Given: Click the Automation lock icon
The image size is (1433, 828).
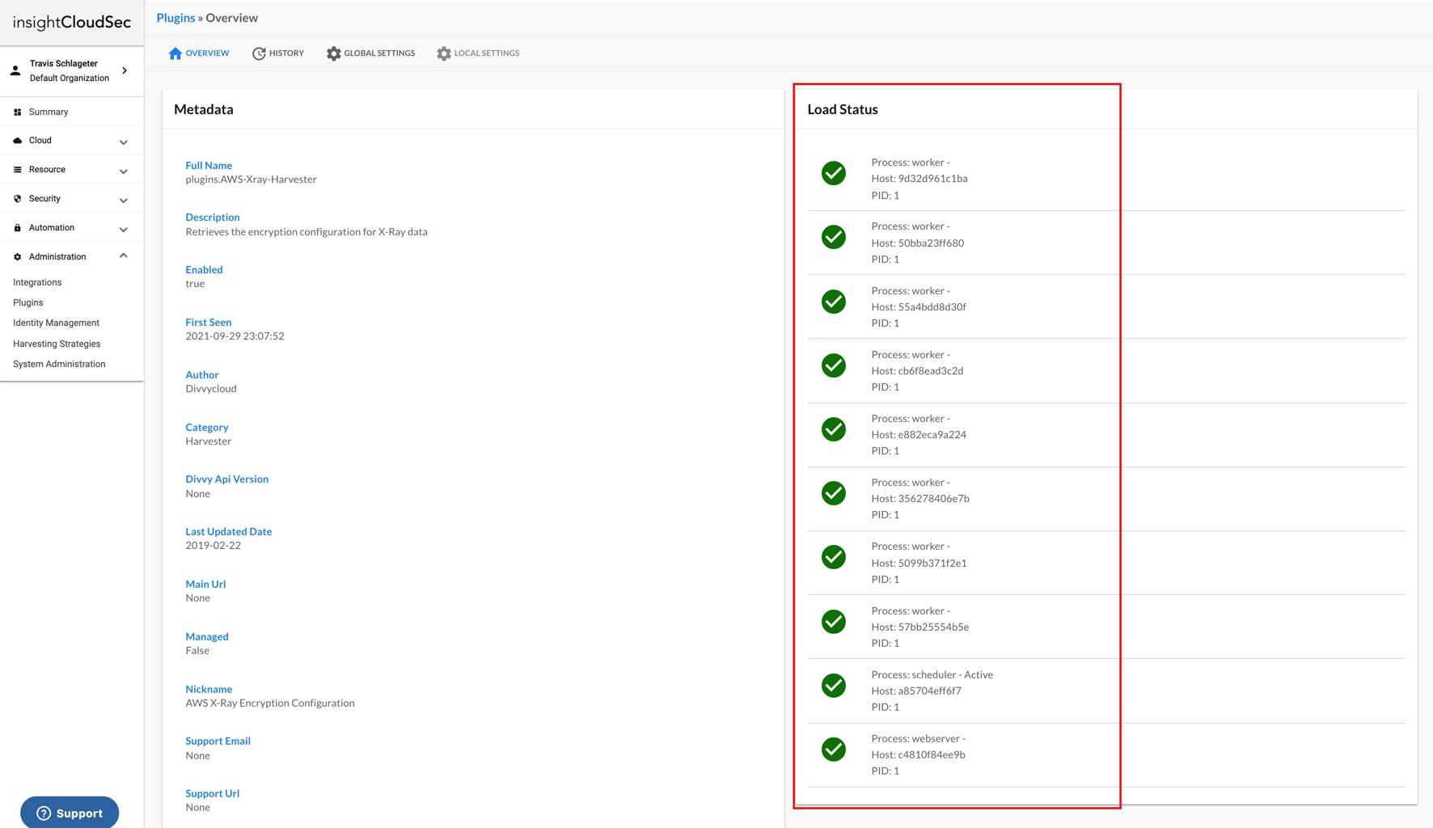Looking at the screenshot, I should [18, 228].
